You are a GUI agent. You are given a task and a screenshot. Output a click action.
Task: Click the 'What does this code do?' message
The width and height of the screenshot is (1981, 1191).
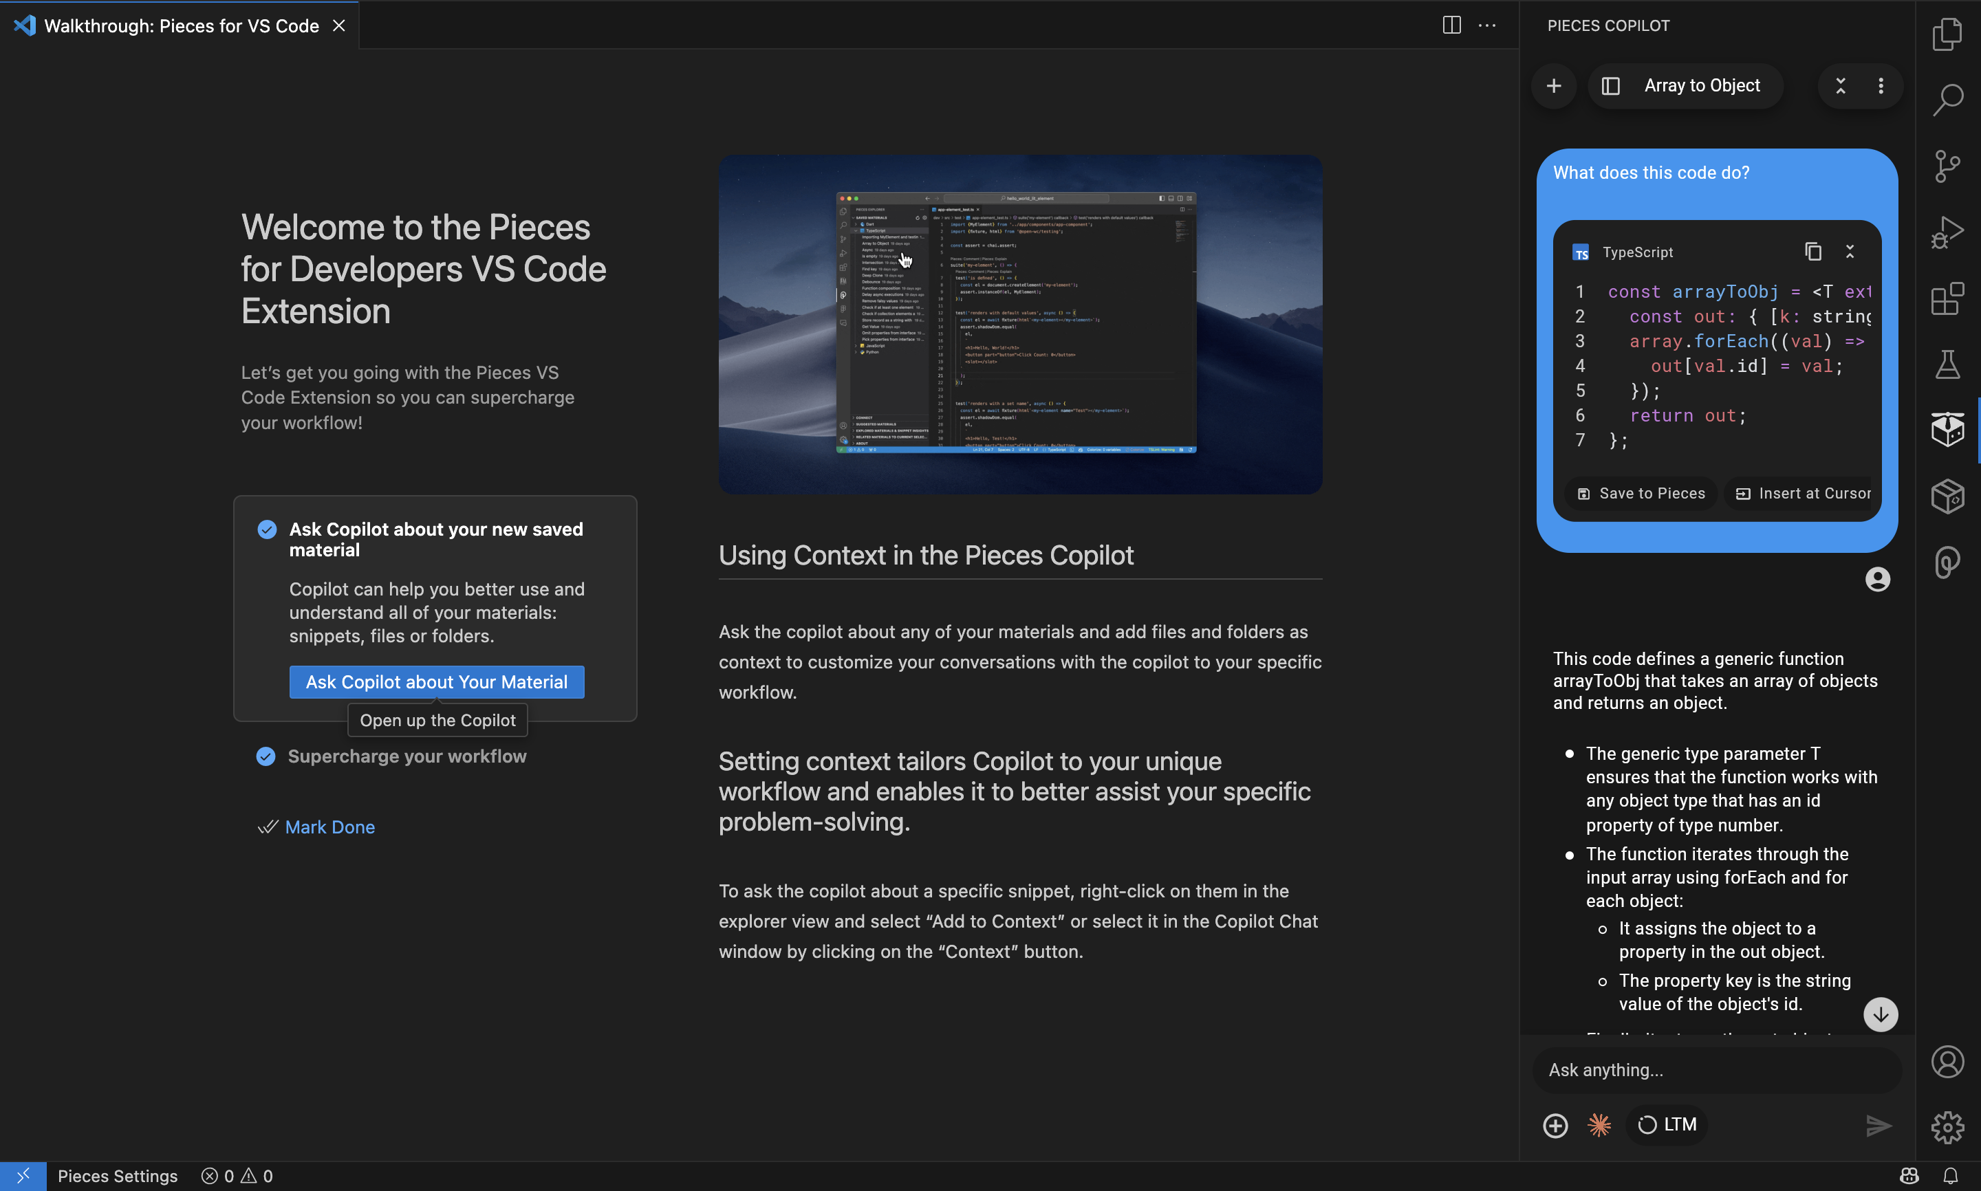[1651, 173]
